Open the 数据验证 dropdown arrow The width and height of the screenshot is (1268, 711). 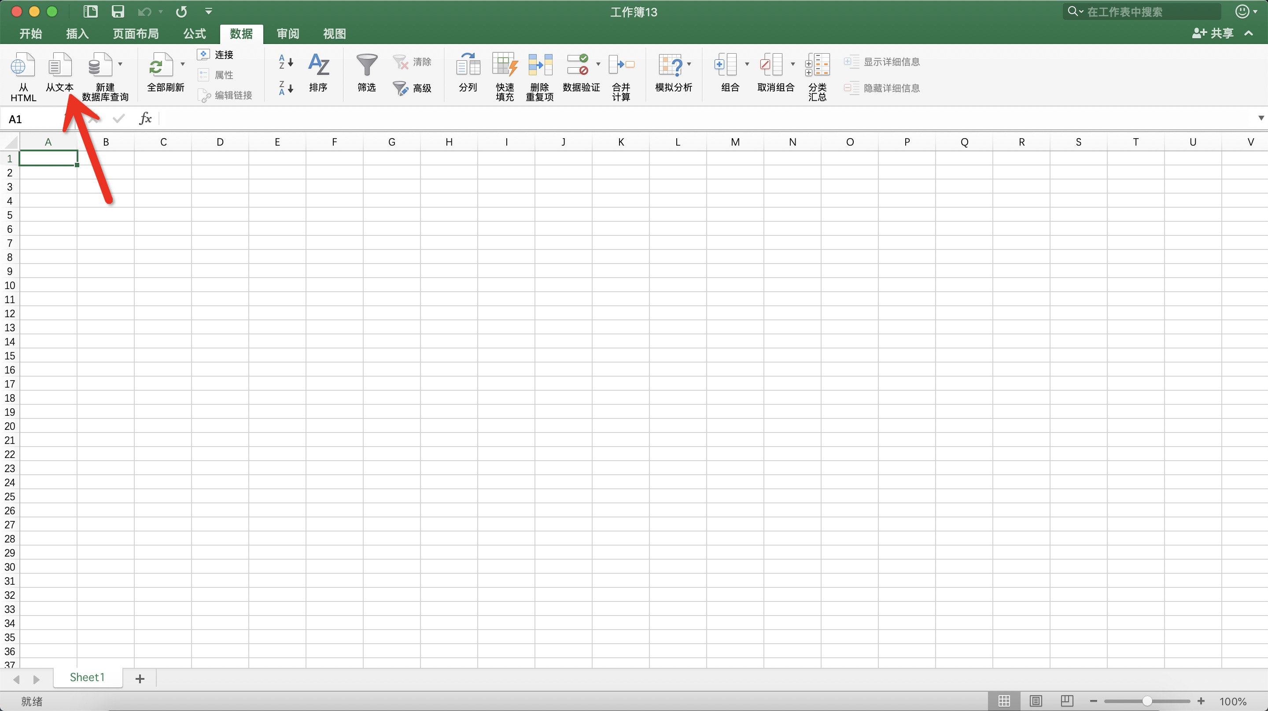pos(598,64)
